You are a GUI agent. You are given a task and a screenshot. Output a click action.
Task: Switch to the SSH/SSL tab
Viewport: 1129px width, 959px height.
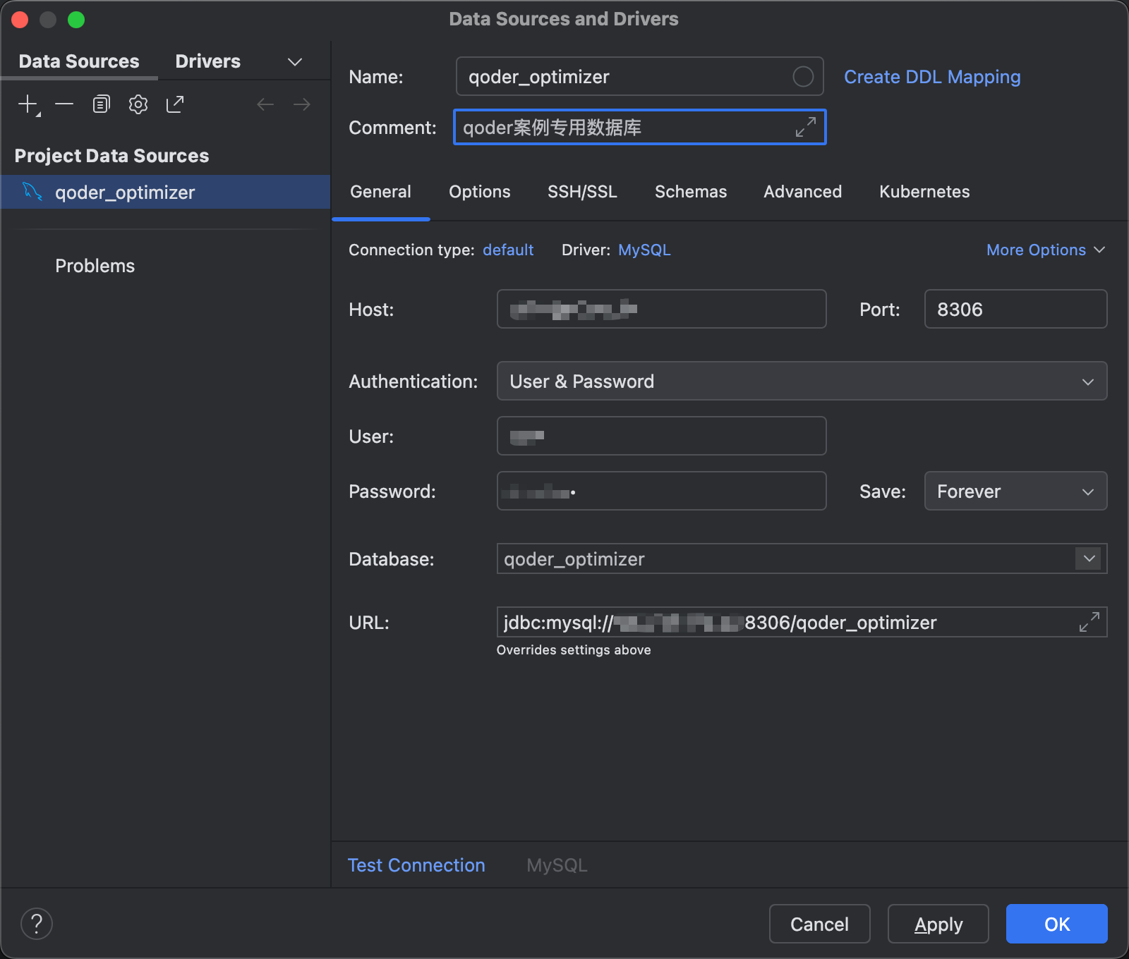582,192
